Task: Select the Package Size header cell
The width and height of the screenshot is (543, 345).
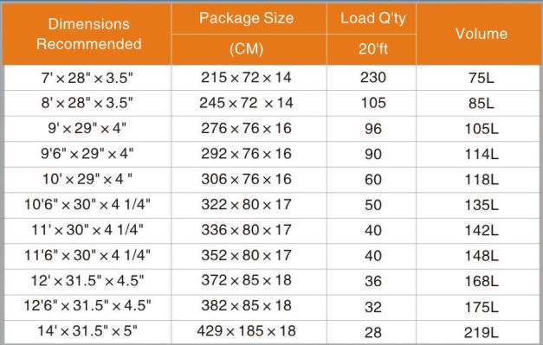Action: coord(249,19)
